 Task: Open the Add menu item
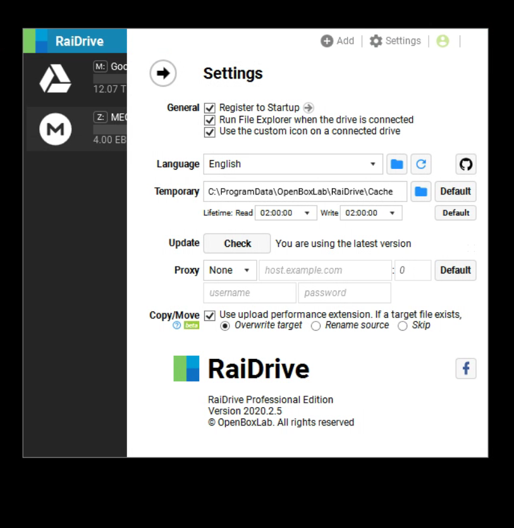(x=338, y=41)
